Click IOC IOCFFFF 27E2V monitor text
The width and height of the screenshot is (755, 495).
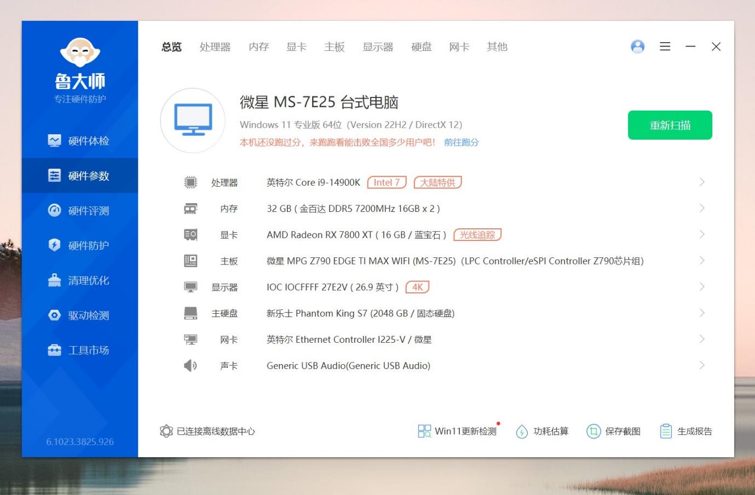(x=333, y=287)
